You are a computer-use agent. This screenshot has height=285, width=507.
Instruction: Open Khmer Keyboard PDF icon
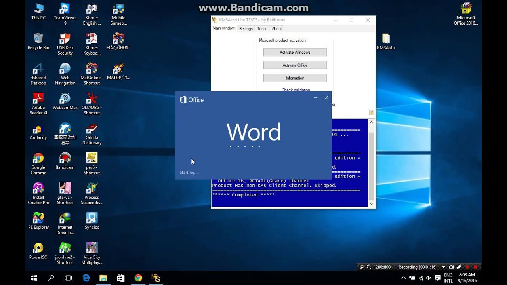[x=91, y=44]
